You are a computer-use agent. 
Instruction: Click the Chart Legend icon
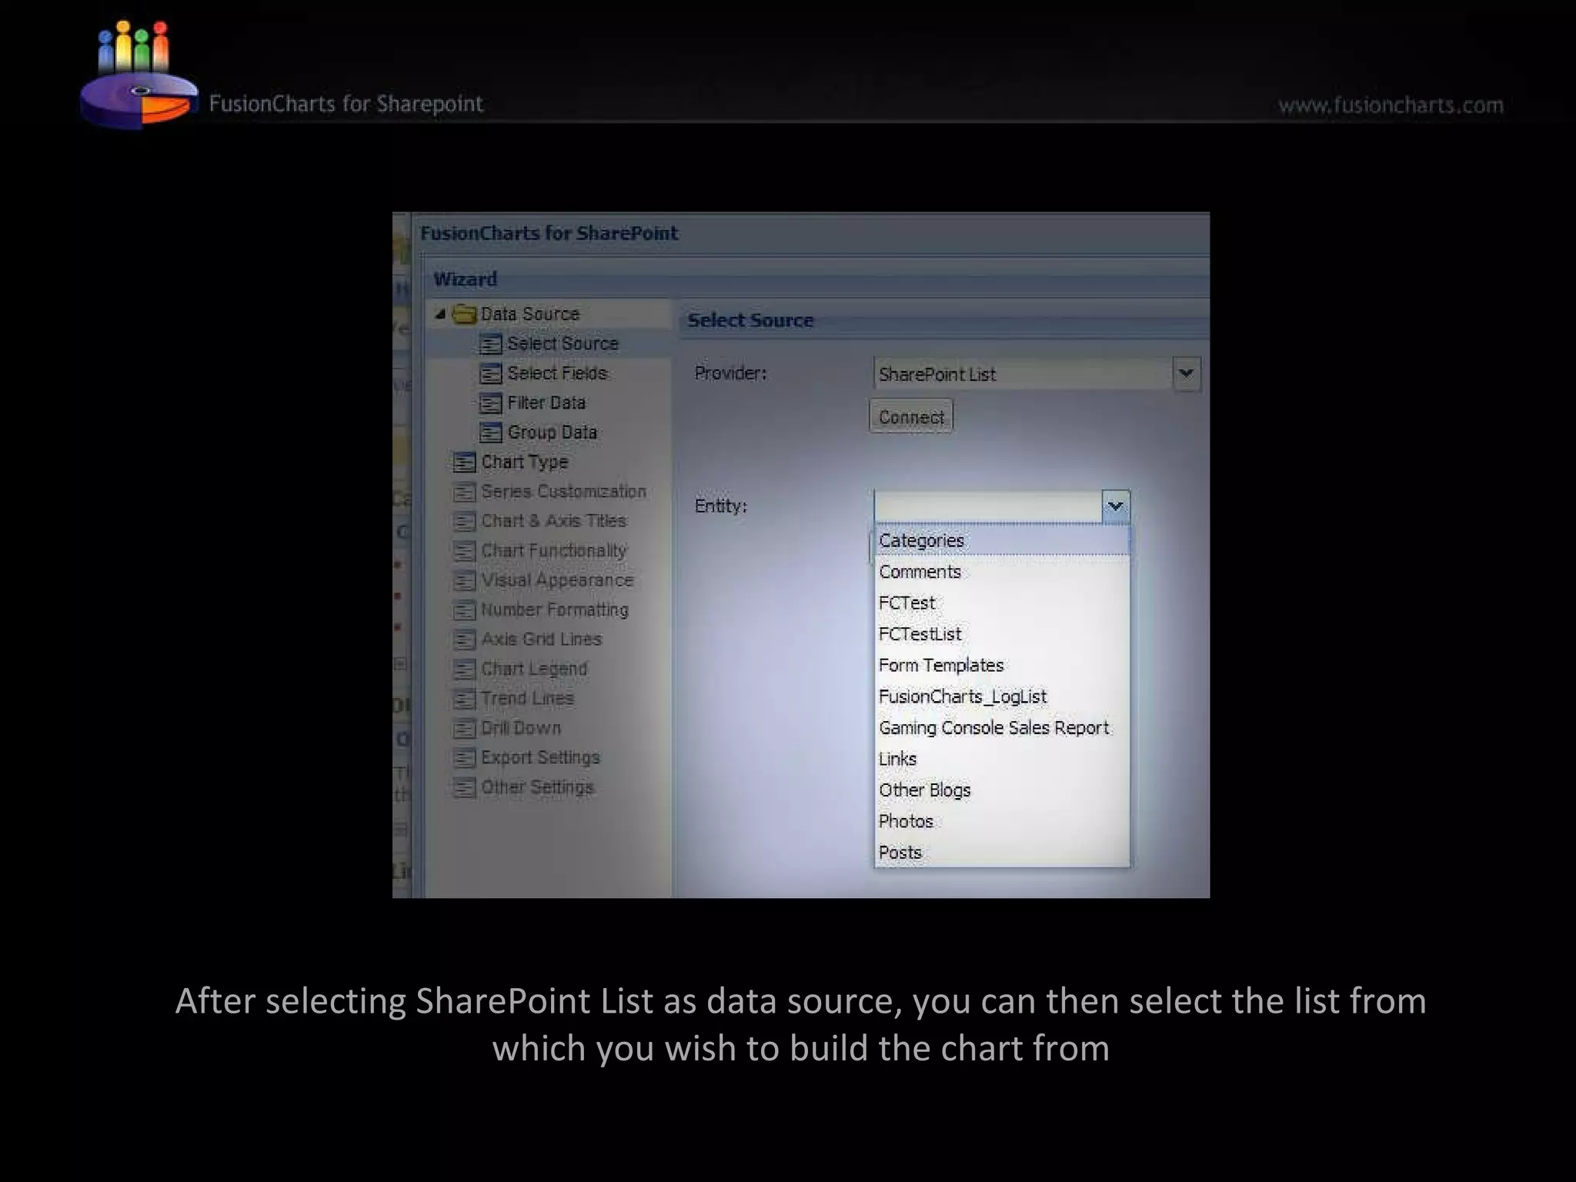click(x=464, y=669)
